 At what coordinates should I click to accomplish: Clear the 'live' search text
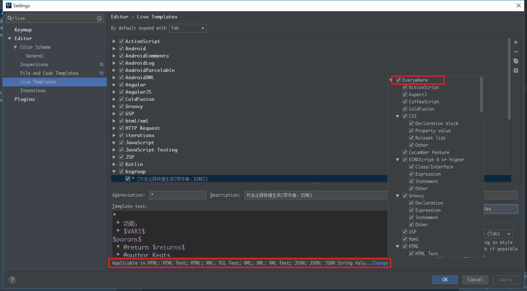click(x=99, y=18)
